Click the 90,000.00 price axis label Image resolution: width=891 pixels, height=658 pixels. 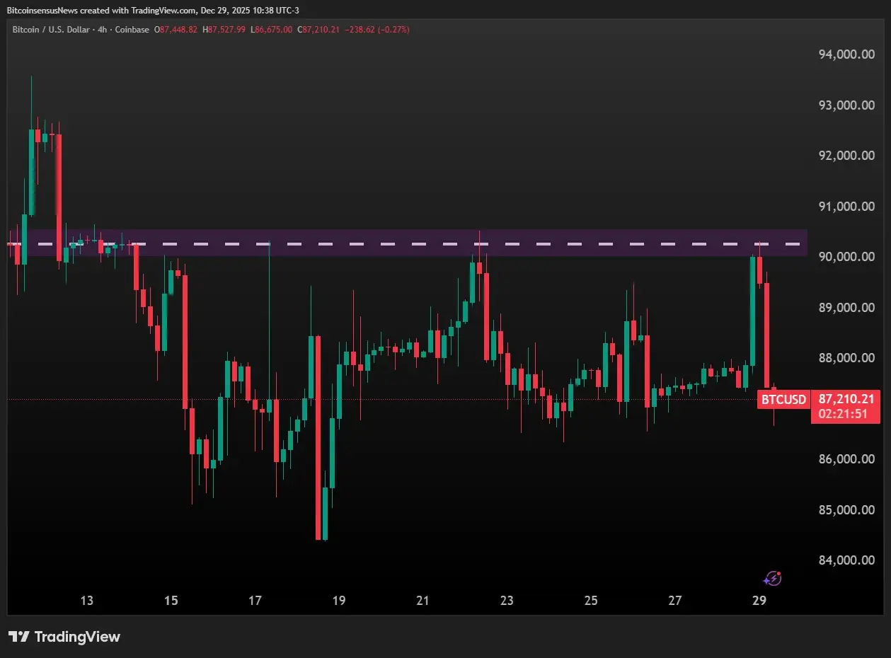(846, 257)
